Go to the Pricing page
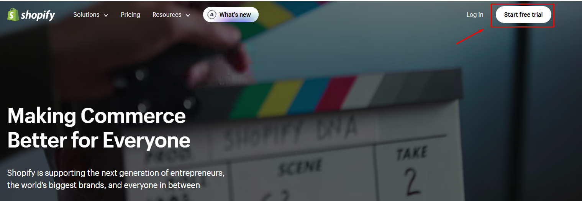 [x=130, y=15]
